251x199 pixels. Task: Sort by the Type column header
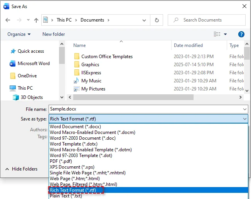click(x=234, y=45)
